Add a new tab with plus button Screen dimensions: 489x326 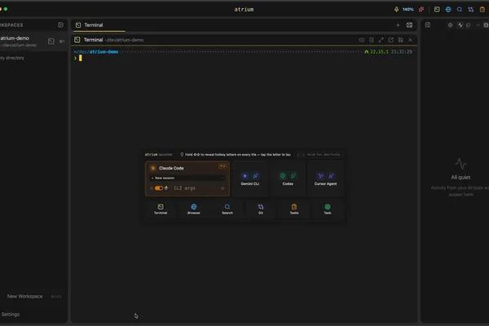coord(398,25)
